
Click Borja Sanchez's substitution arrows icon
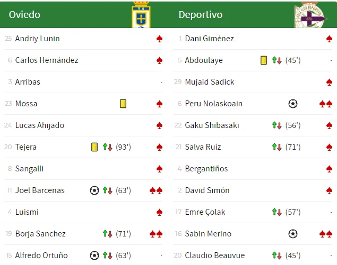[x=108, y=234]
